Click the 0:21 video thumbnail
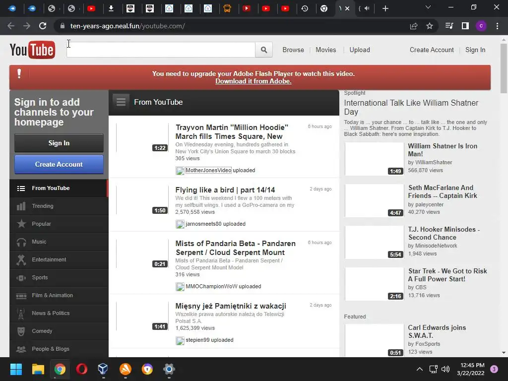 [x=142, y=254]
